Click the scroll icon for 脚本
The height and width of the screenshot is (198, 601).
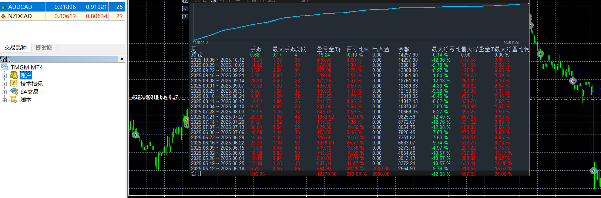(x=14, y=100)
